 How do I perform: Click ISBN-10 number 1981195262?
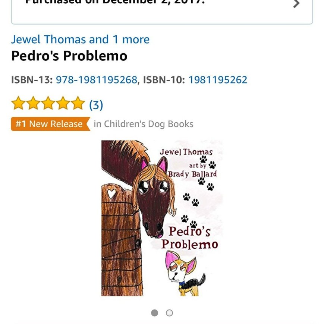point(218,80)
